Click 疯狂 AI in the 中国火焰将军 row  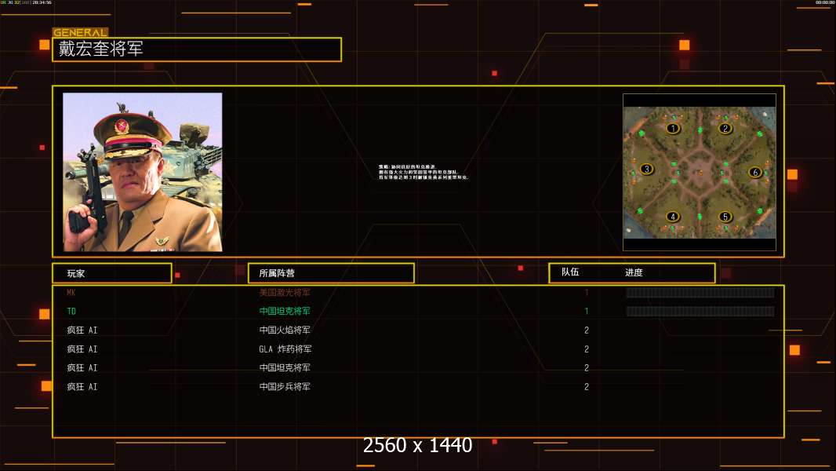[82, 330]
